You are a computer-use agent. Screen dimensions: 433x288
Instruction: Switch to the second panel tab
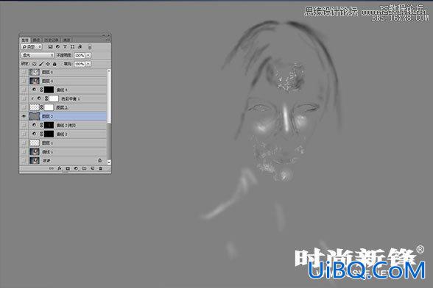(x=37, y=40)
